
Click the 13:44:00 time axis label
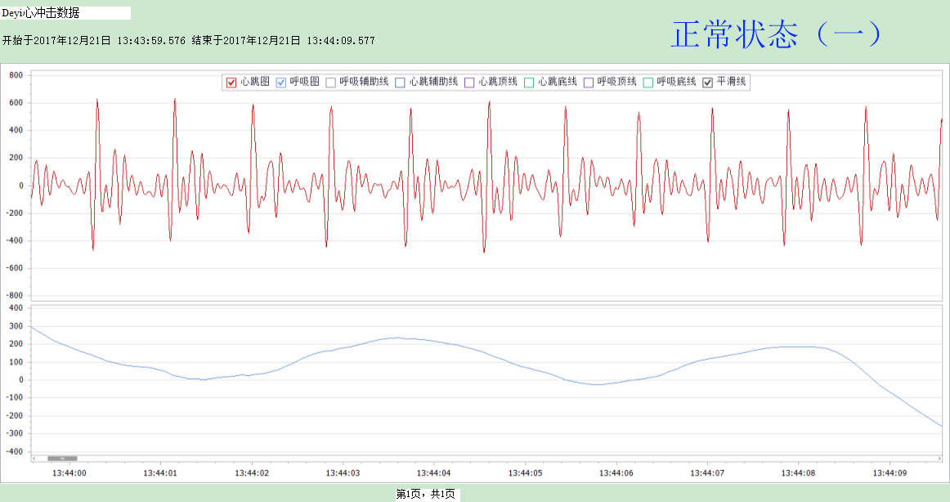[69, 473]
